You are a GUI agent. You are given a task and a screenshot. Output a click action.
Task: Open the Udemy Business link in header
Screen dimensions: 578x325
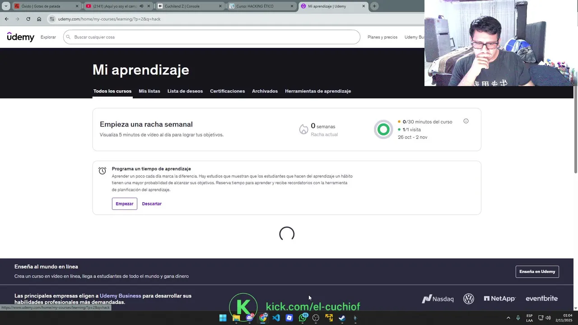pos(415,37)
